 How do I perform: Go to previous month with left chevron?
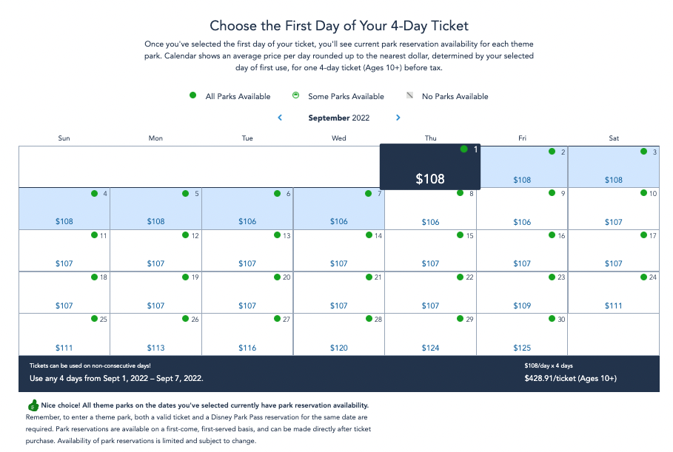pyautogui.click(x=280, y=118)
